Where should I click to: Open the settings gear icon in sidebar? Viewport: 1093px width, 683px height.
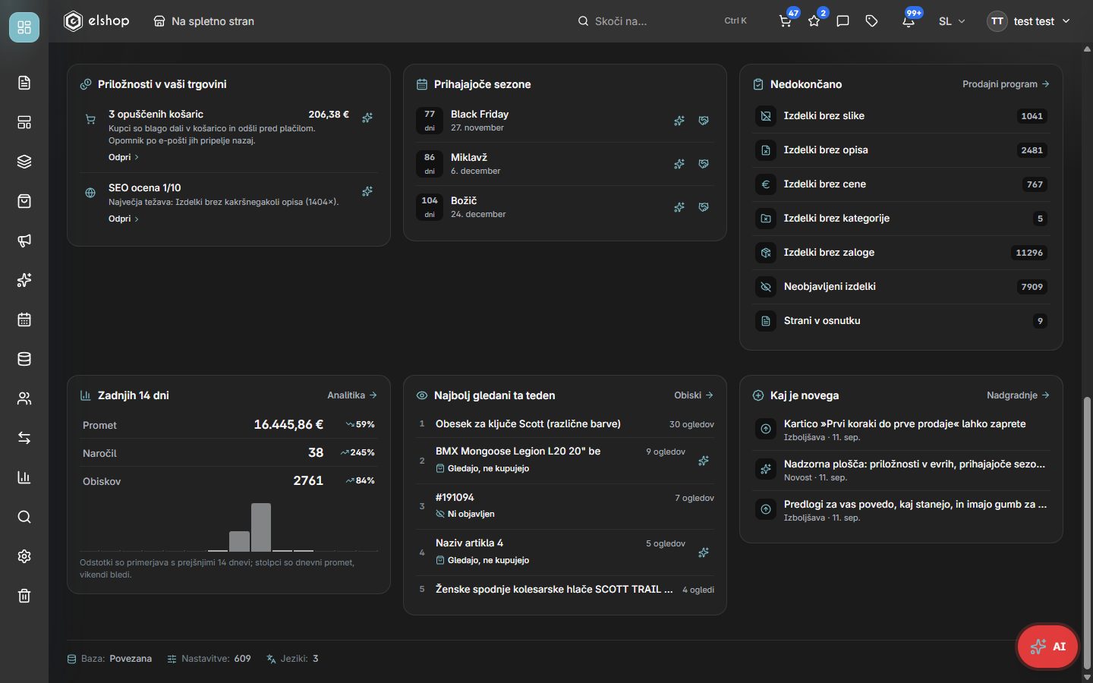[x=24, y=556]
